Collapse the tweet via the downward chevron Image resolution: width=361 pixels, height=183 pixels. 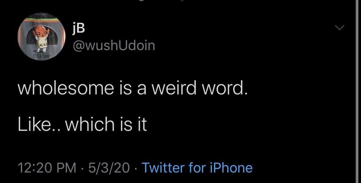(x=339, y=28)
